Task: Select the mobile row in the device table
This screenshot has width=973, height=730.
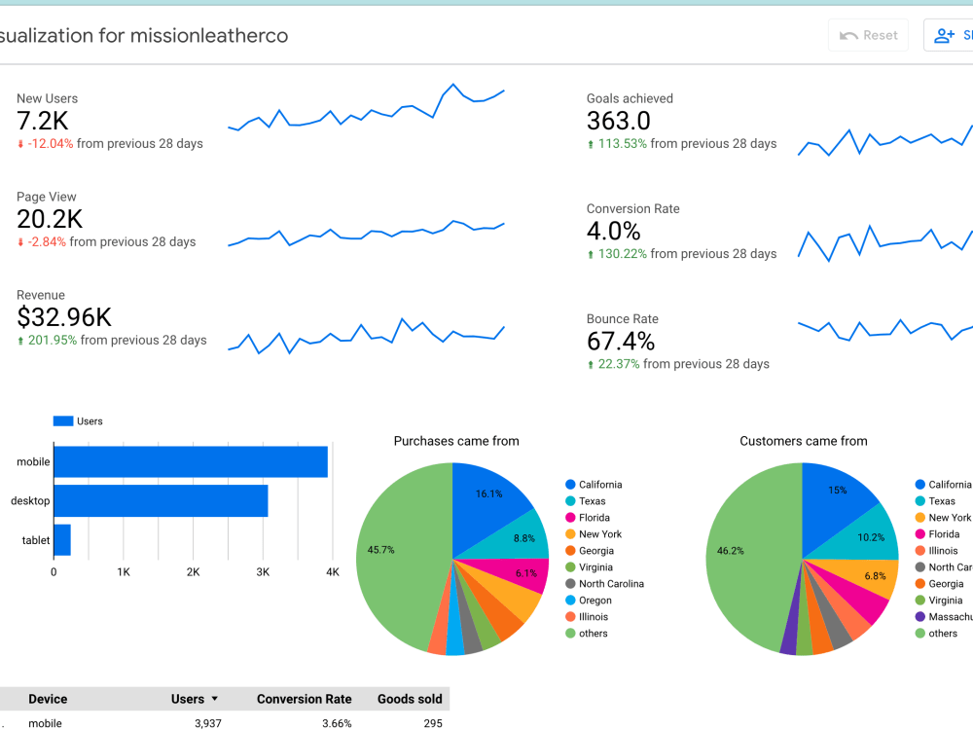Action: tap(195, 723)
